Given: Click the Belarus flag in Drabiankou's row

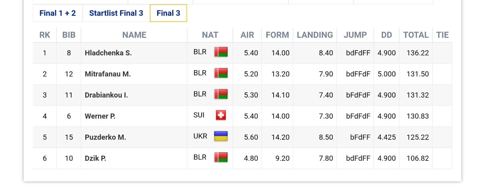Looking at the screenshot, I should (221, 94).
